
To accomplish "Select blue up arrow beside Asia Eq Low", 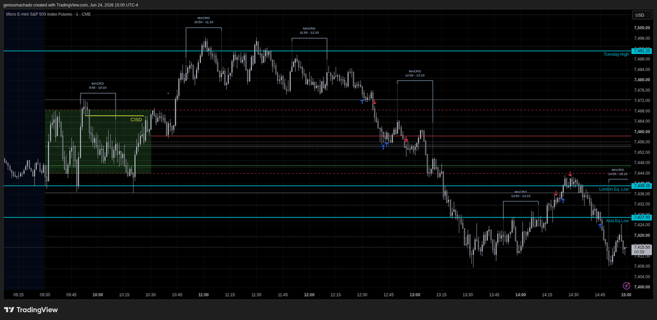I will tap(600, 224).
